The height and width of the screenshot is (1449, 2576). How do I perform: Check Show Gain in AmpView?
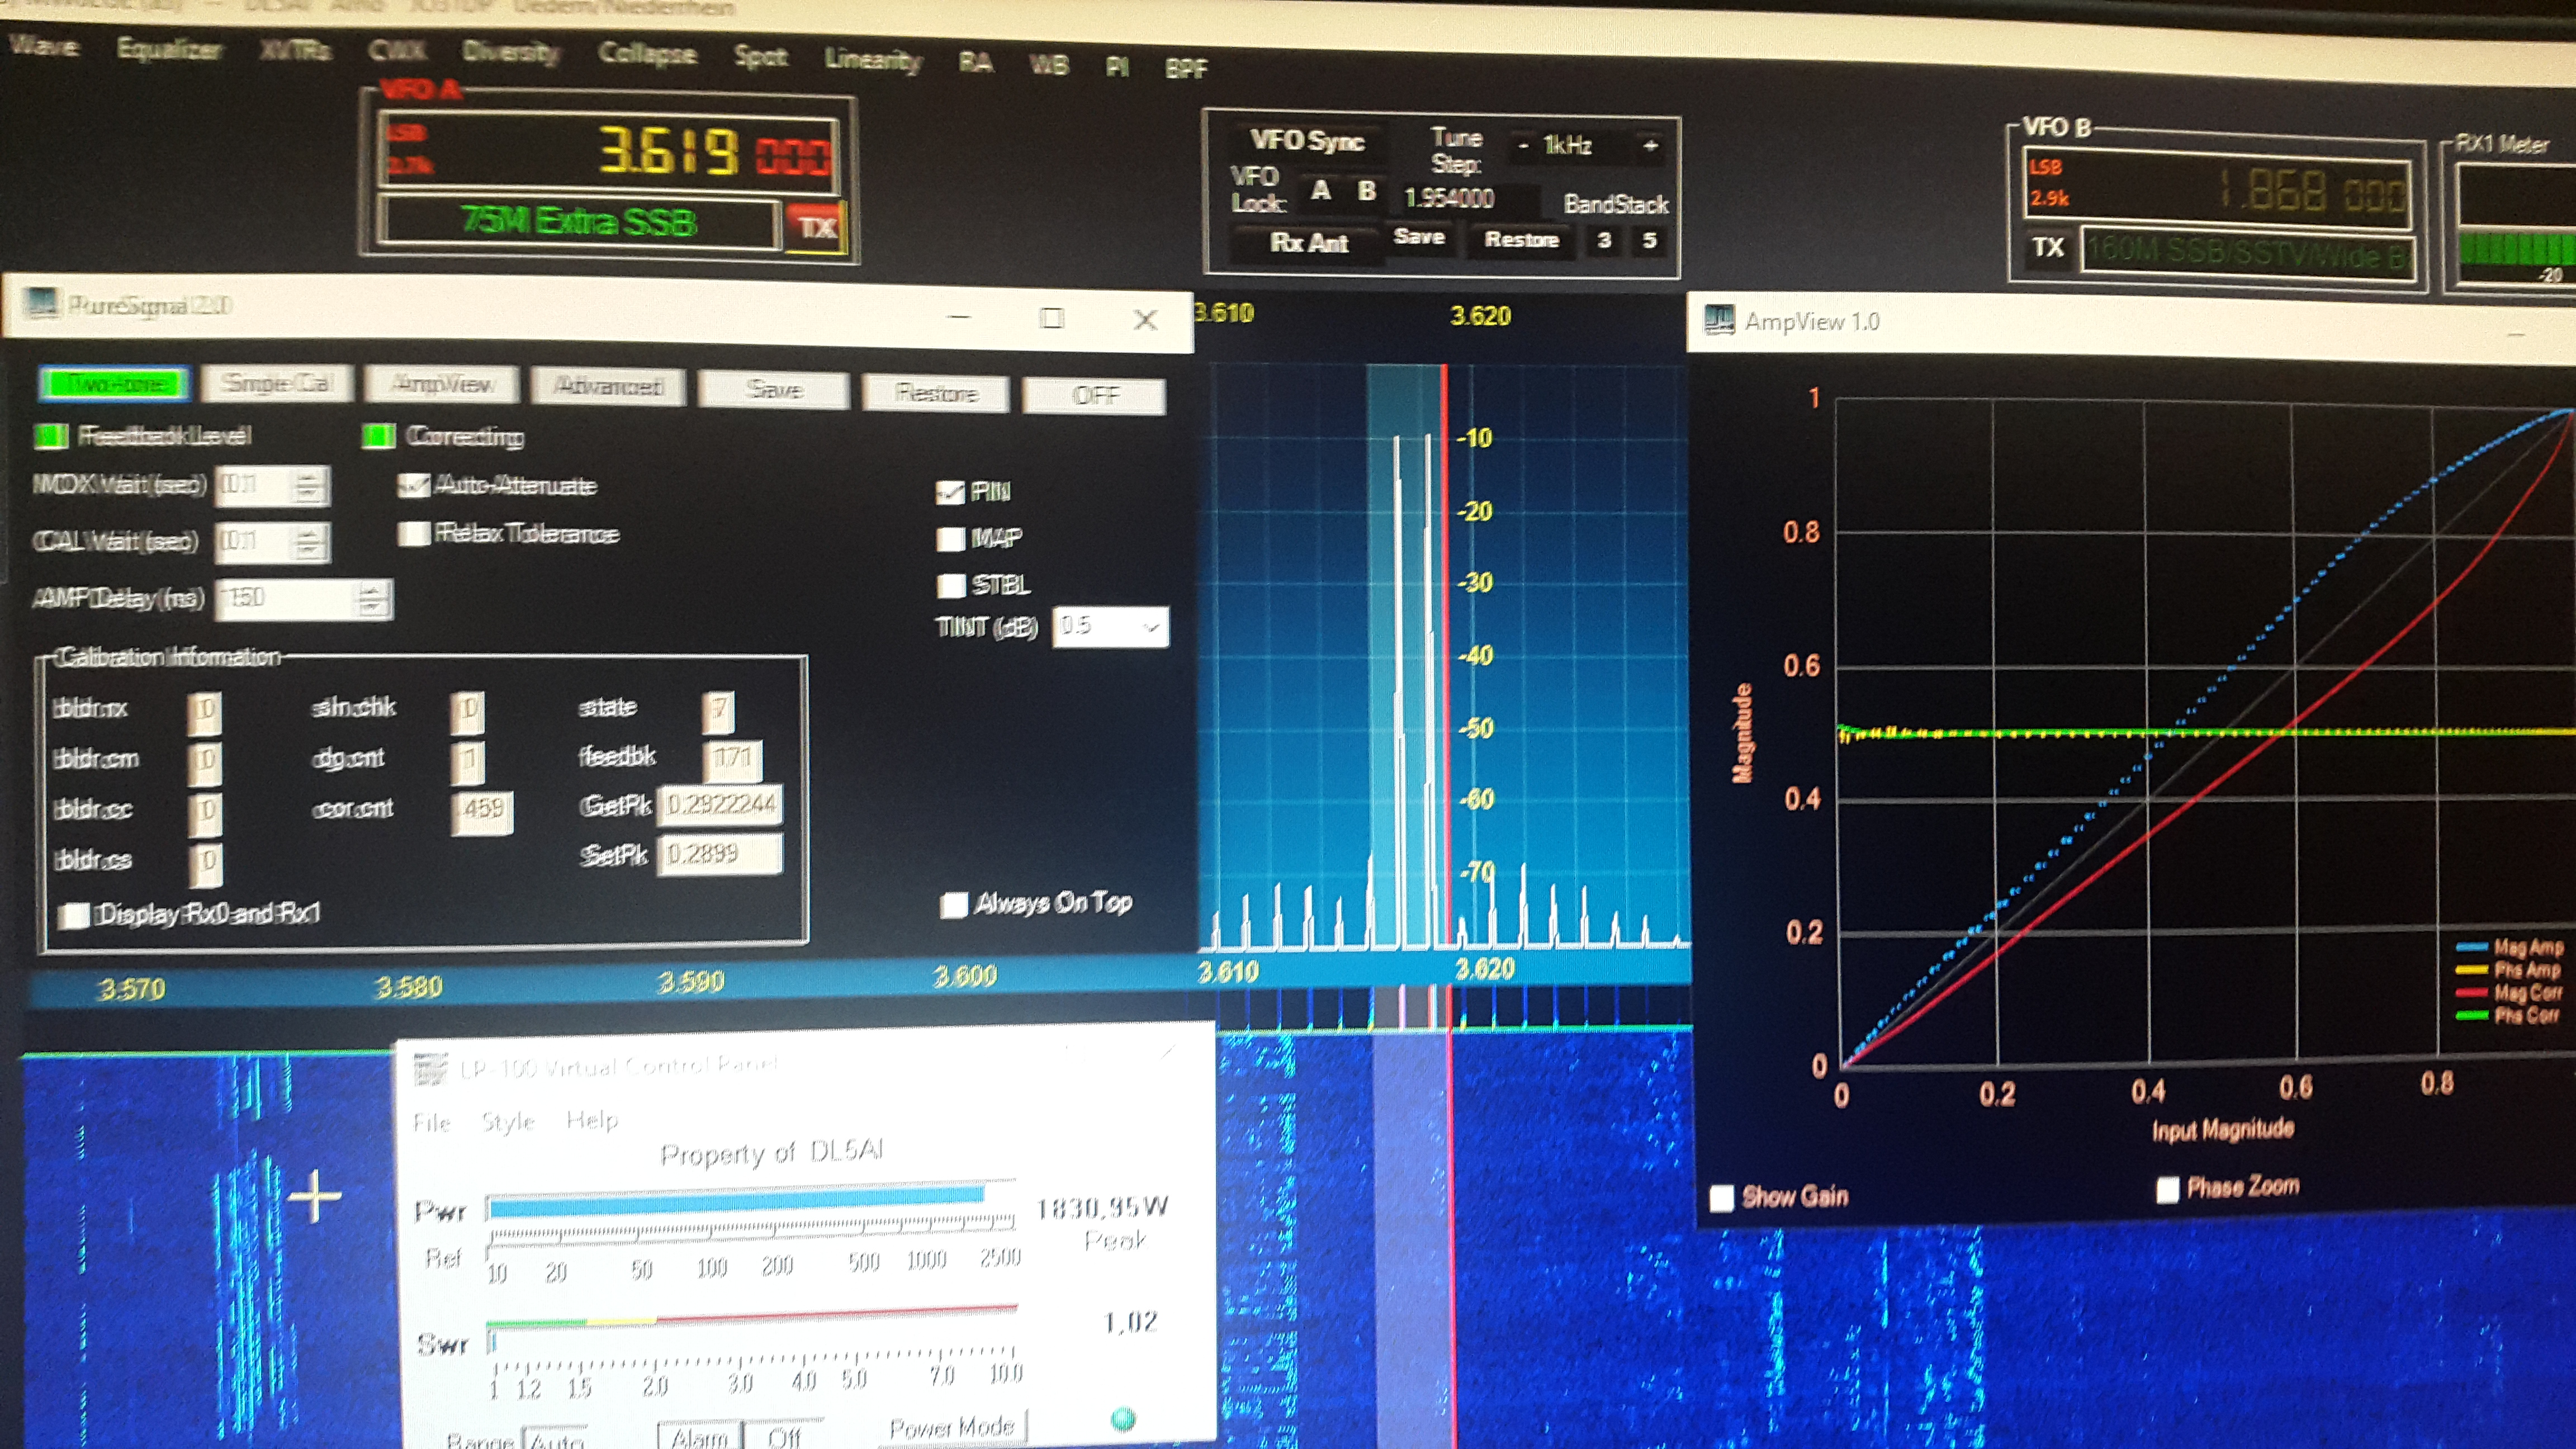pos(1721,1198)
